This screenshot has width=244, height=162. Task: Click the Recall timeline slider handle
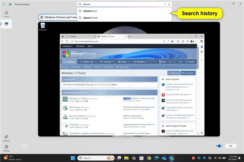pos(219,146)
